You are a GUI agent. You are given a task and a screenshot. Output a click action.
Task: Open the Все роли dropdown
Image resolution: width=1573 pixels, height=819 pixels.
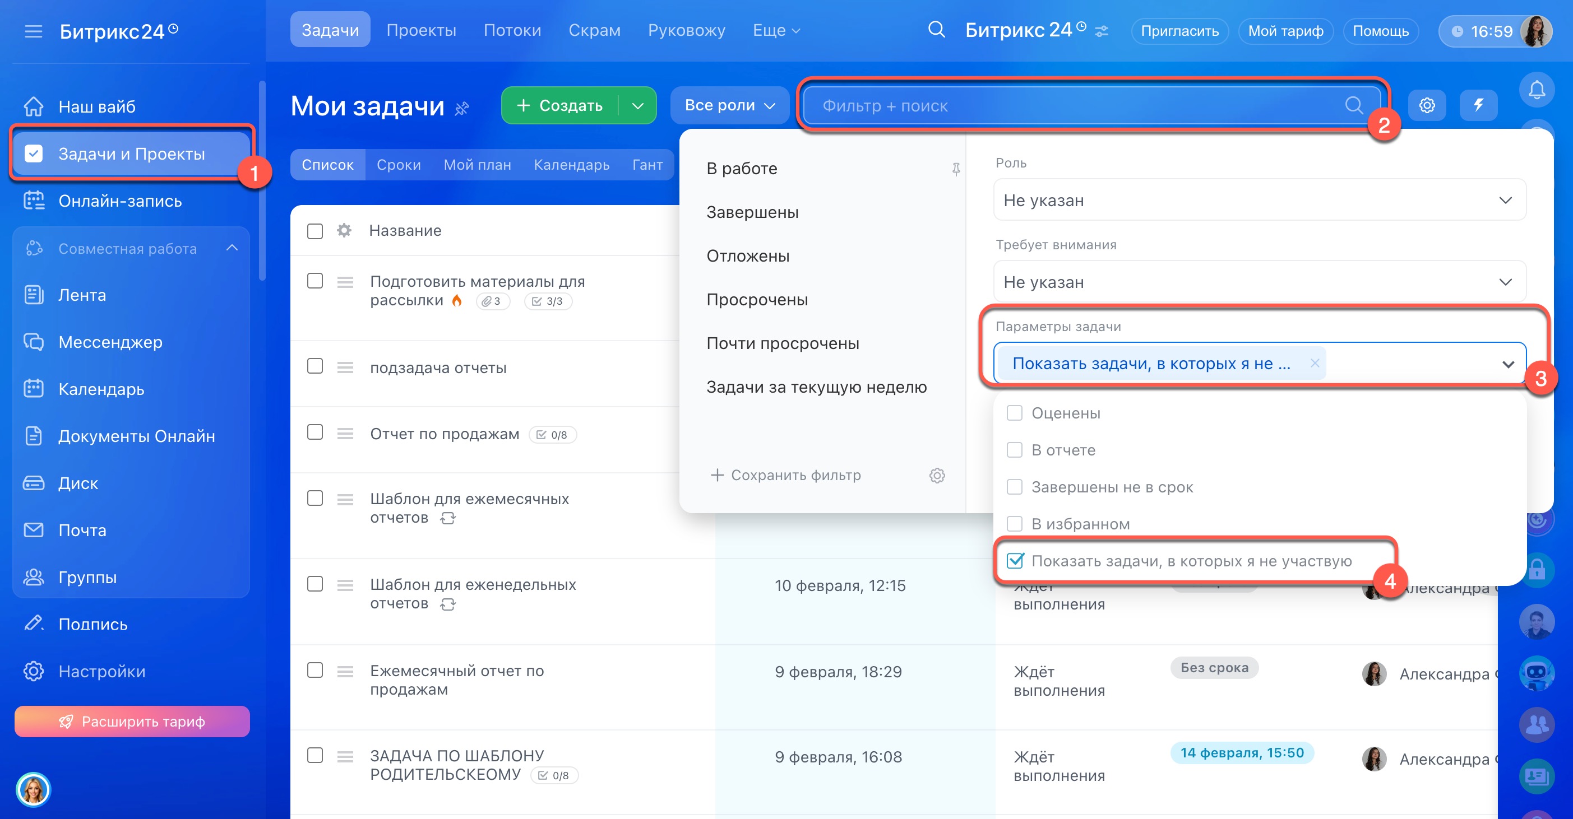point(729,105)
